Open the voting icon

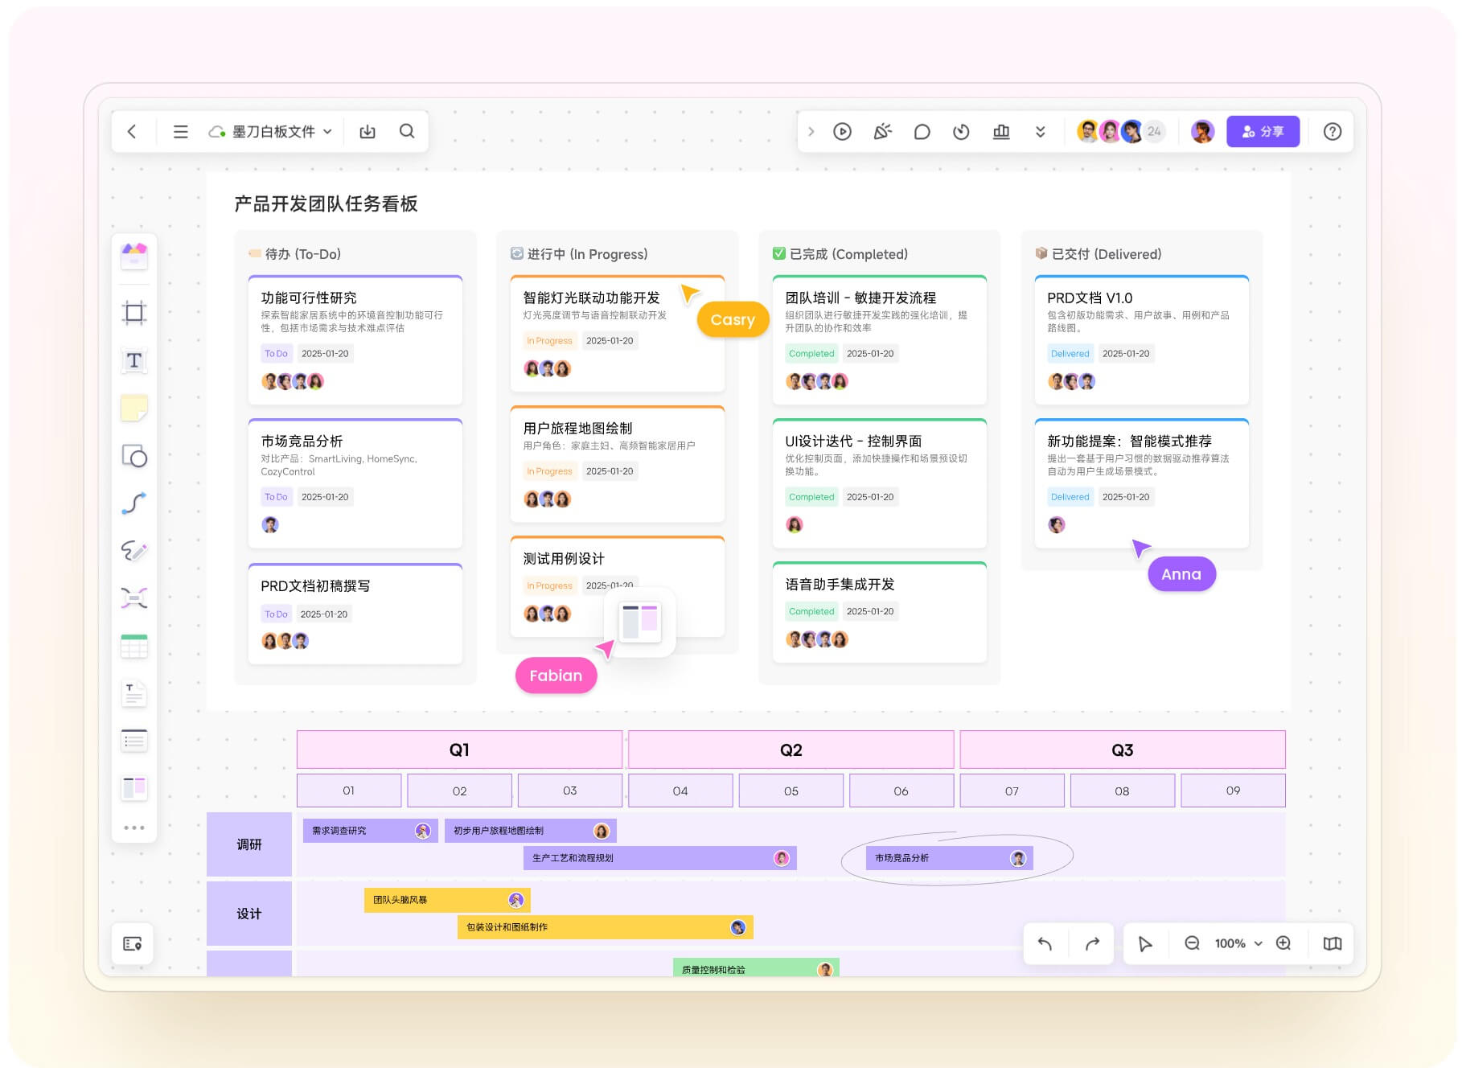pos(1000,131)
